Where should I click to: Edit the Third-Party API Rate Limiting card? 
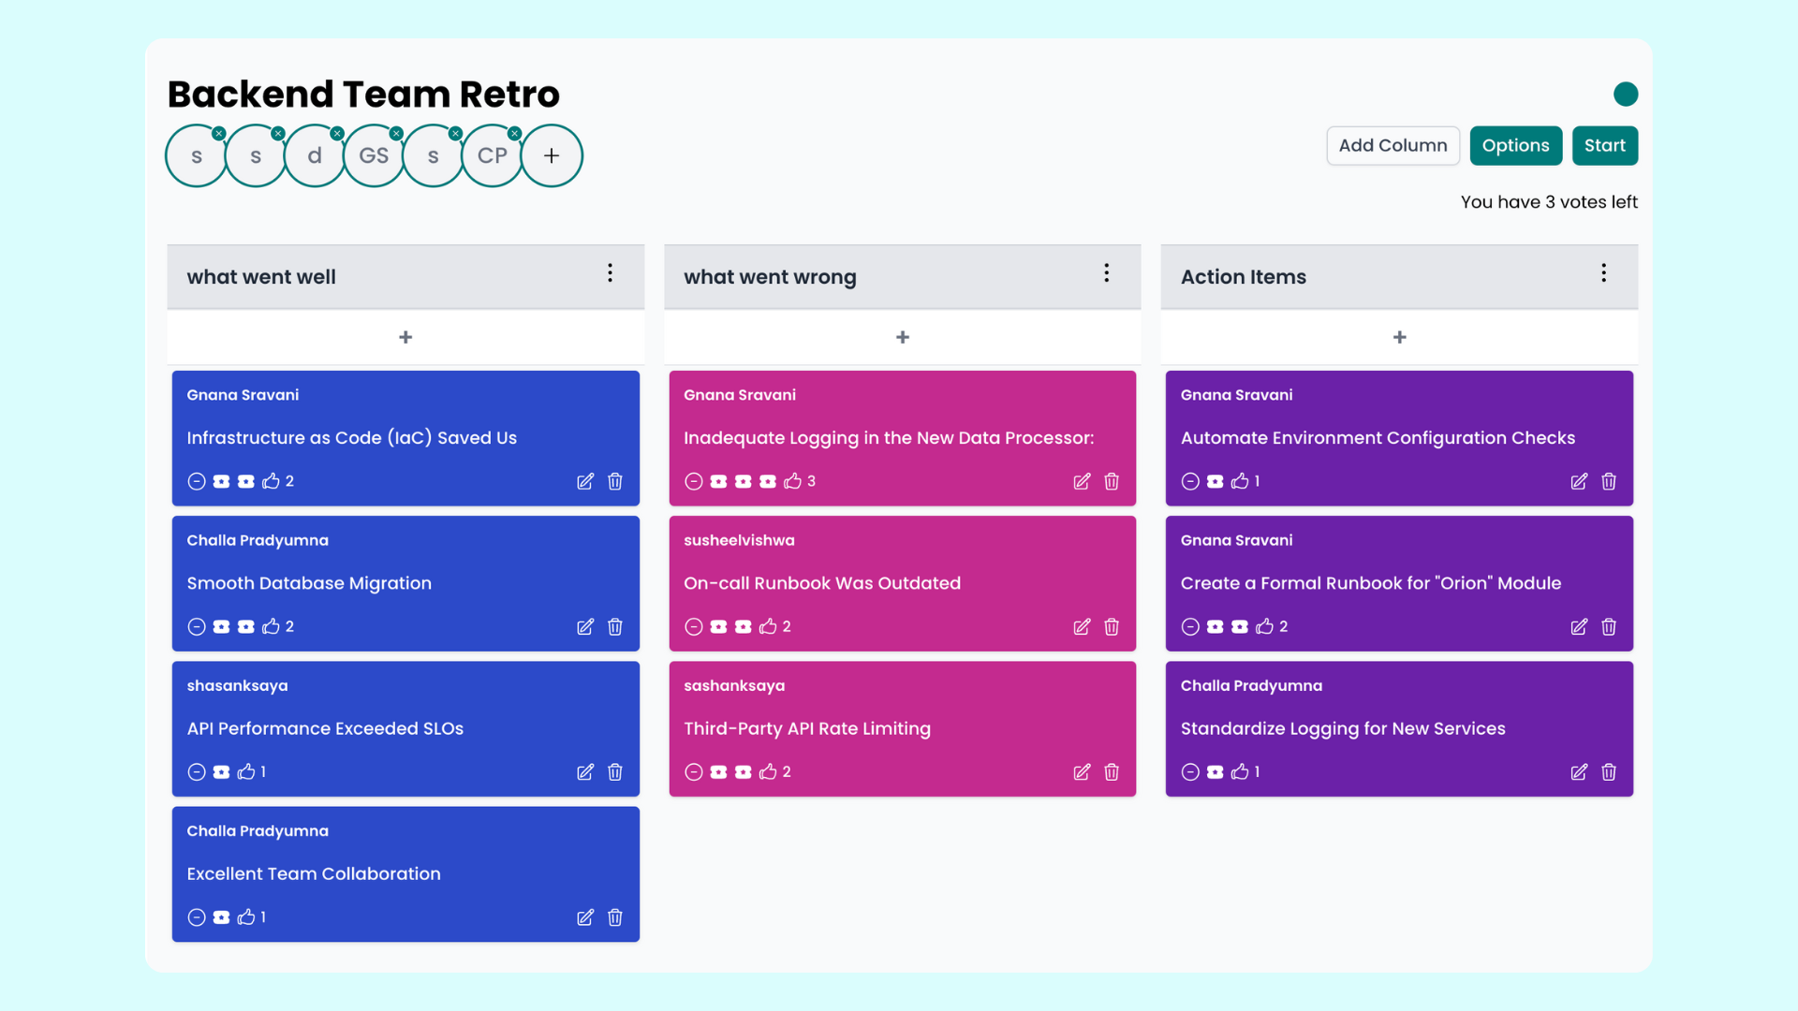(x=1082, y=772)
